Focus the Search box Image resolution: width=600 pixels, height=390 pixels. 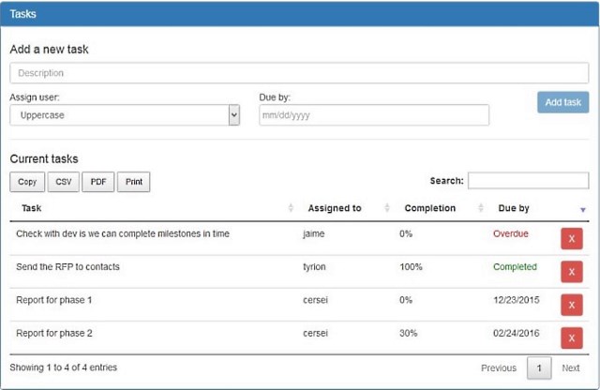[x=529, y=181]
